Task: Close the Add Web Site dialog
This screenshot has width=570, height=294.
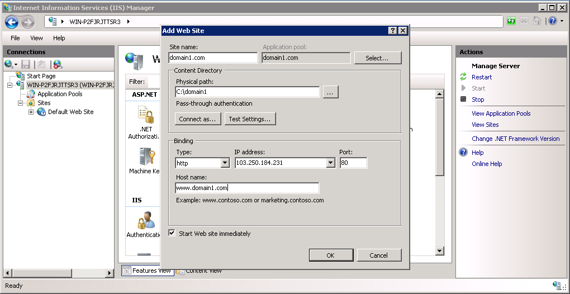Action: (x=402, y=31)
